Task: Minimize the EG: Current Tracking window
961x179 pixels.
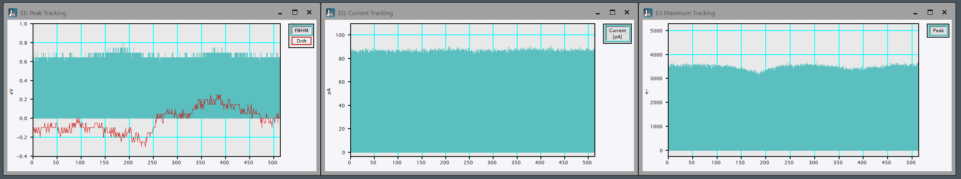Action: tap(598, 13)
